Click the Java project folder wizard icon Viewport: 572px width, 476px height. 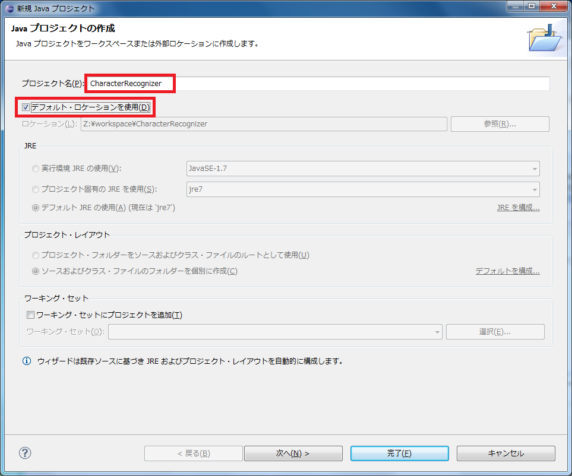(x=544, y=39)
